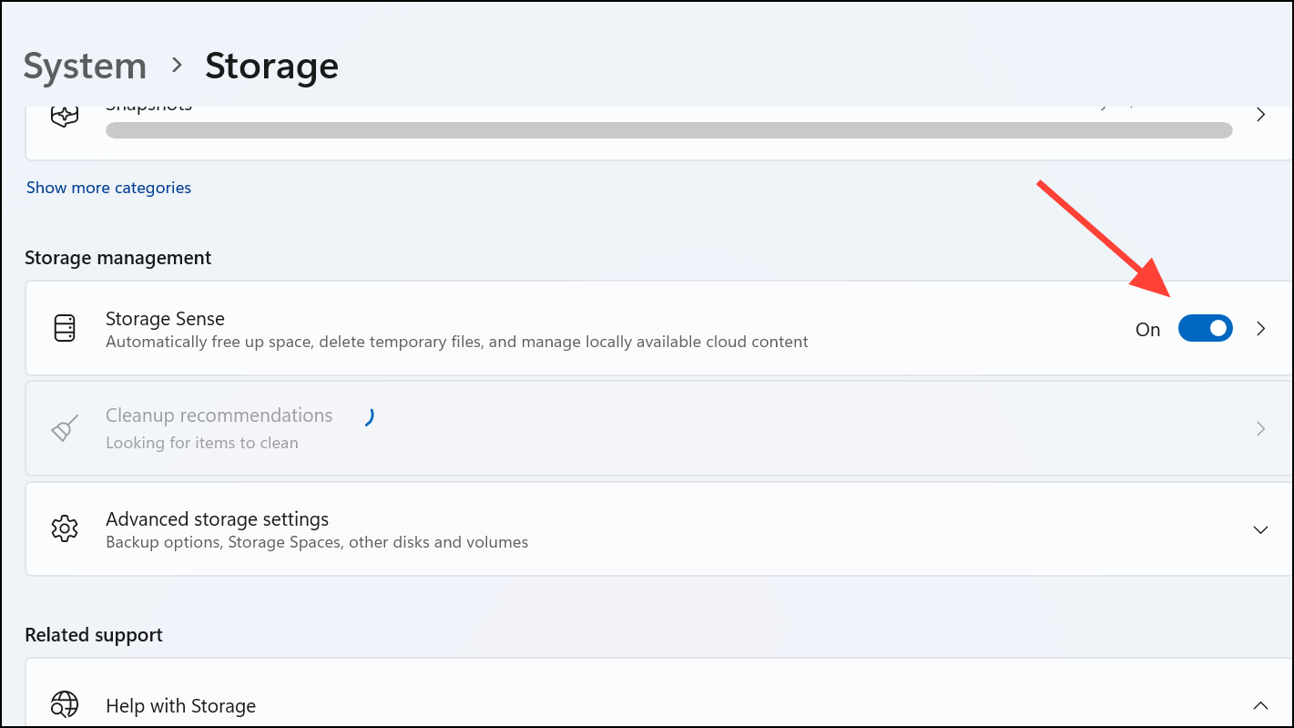This screenshot has height=728, width=1294.
Task: Click the Storage page title
Action: (271, 66)
